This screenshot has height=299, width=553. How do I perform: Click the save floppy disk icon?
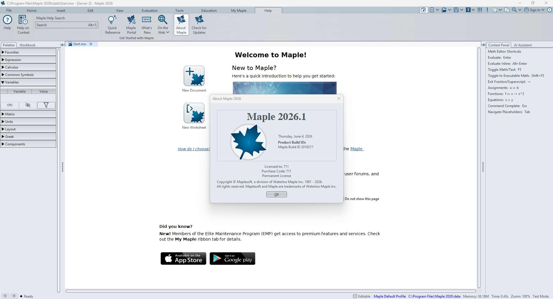click(456, 10)
